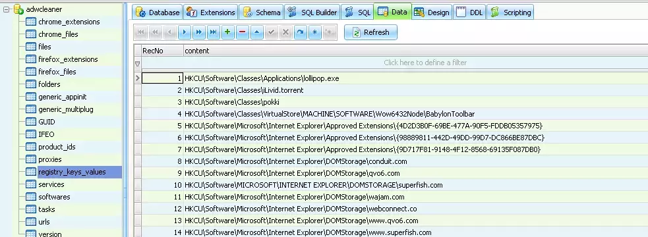The width and height of the screenshot is (648, 237).
Task: Go to last record navigator button
Action: [x=213, y=32]
